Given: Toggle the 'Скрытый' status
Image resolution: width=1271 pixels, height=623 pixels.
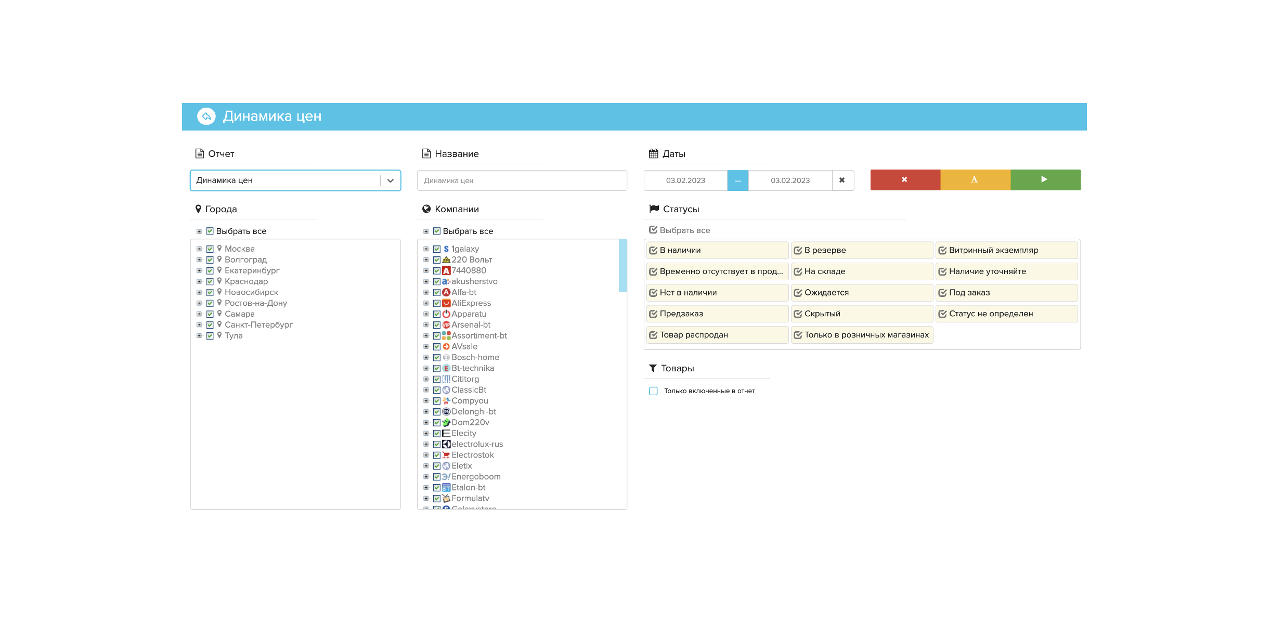Looking at the screenshot, I should point(862,314).
